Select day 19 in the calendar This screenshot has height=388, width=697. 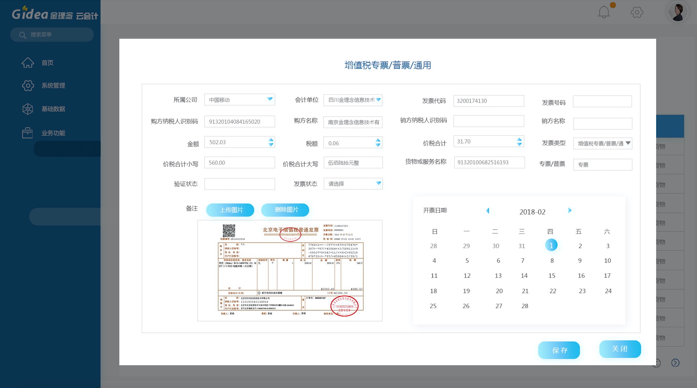coord(466,291)
